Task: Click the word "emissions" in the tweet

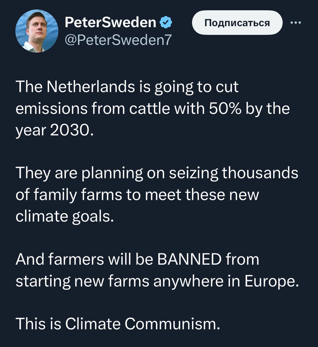Action: click(x=51, y=108)
